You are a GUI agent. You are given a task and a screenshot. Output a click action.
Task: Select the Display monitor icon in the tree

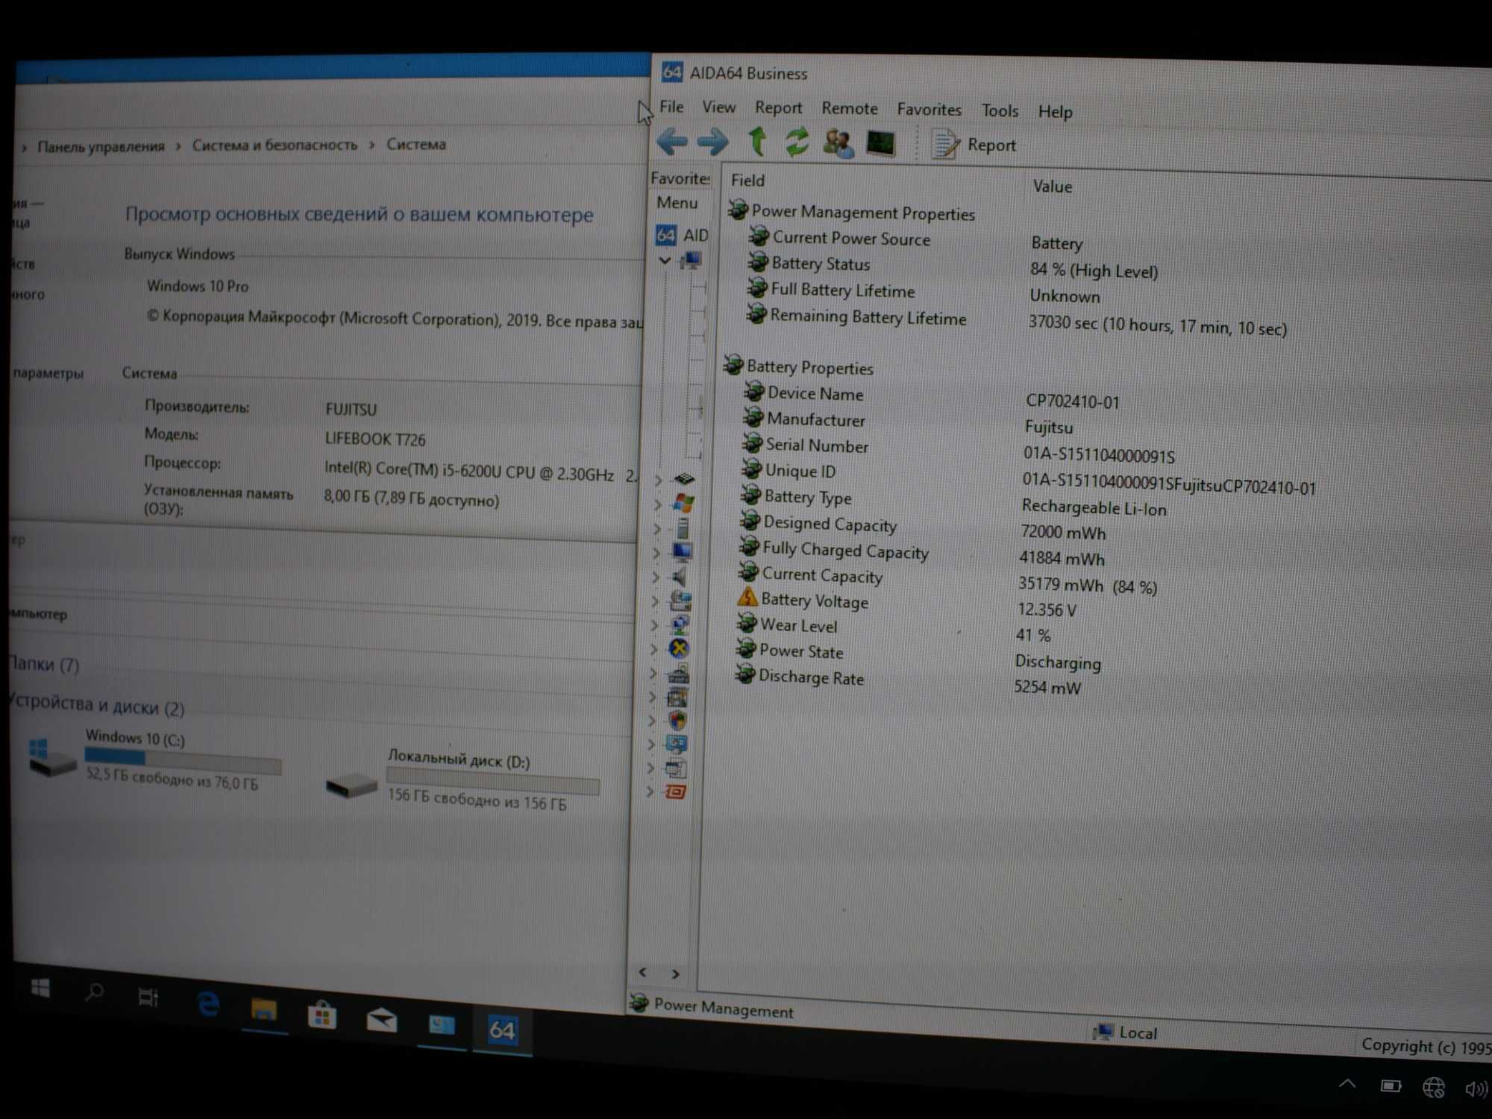pos(682,552)
